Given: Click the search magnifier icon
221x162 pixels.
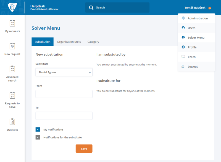Looking at the screenshot, I should click(91, 8).
